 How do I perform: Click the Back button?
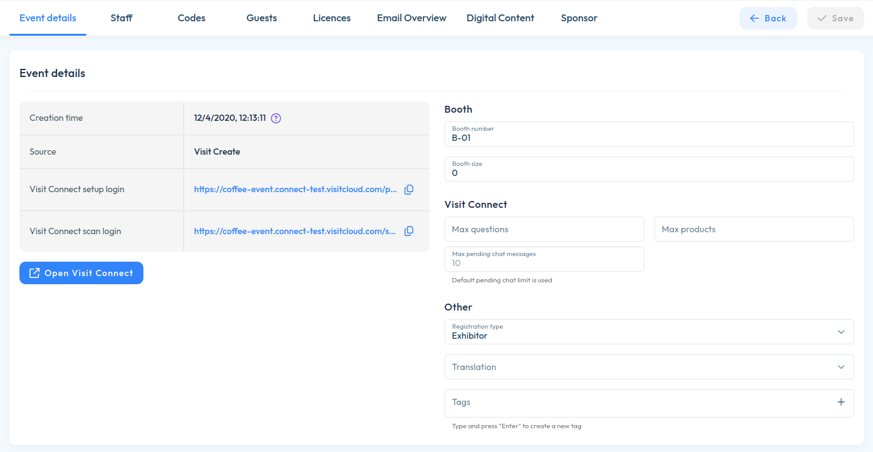tap(768, 18)
